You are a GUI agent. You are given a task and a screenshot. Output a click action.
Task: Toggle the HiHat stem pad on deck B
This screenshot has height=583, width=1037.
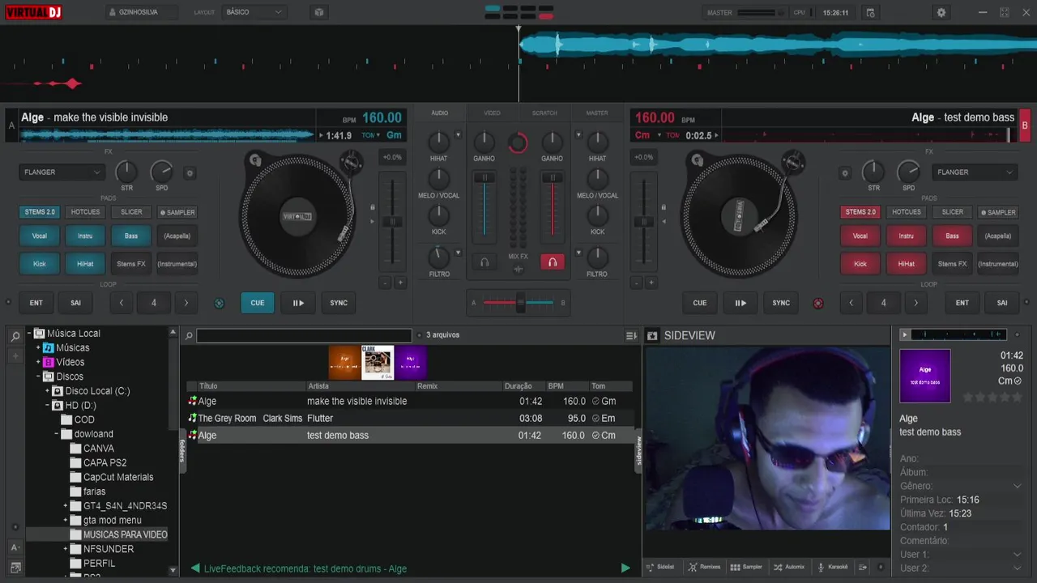click(907, 263)
